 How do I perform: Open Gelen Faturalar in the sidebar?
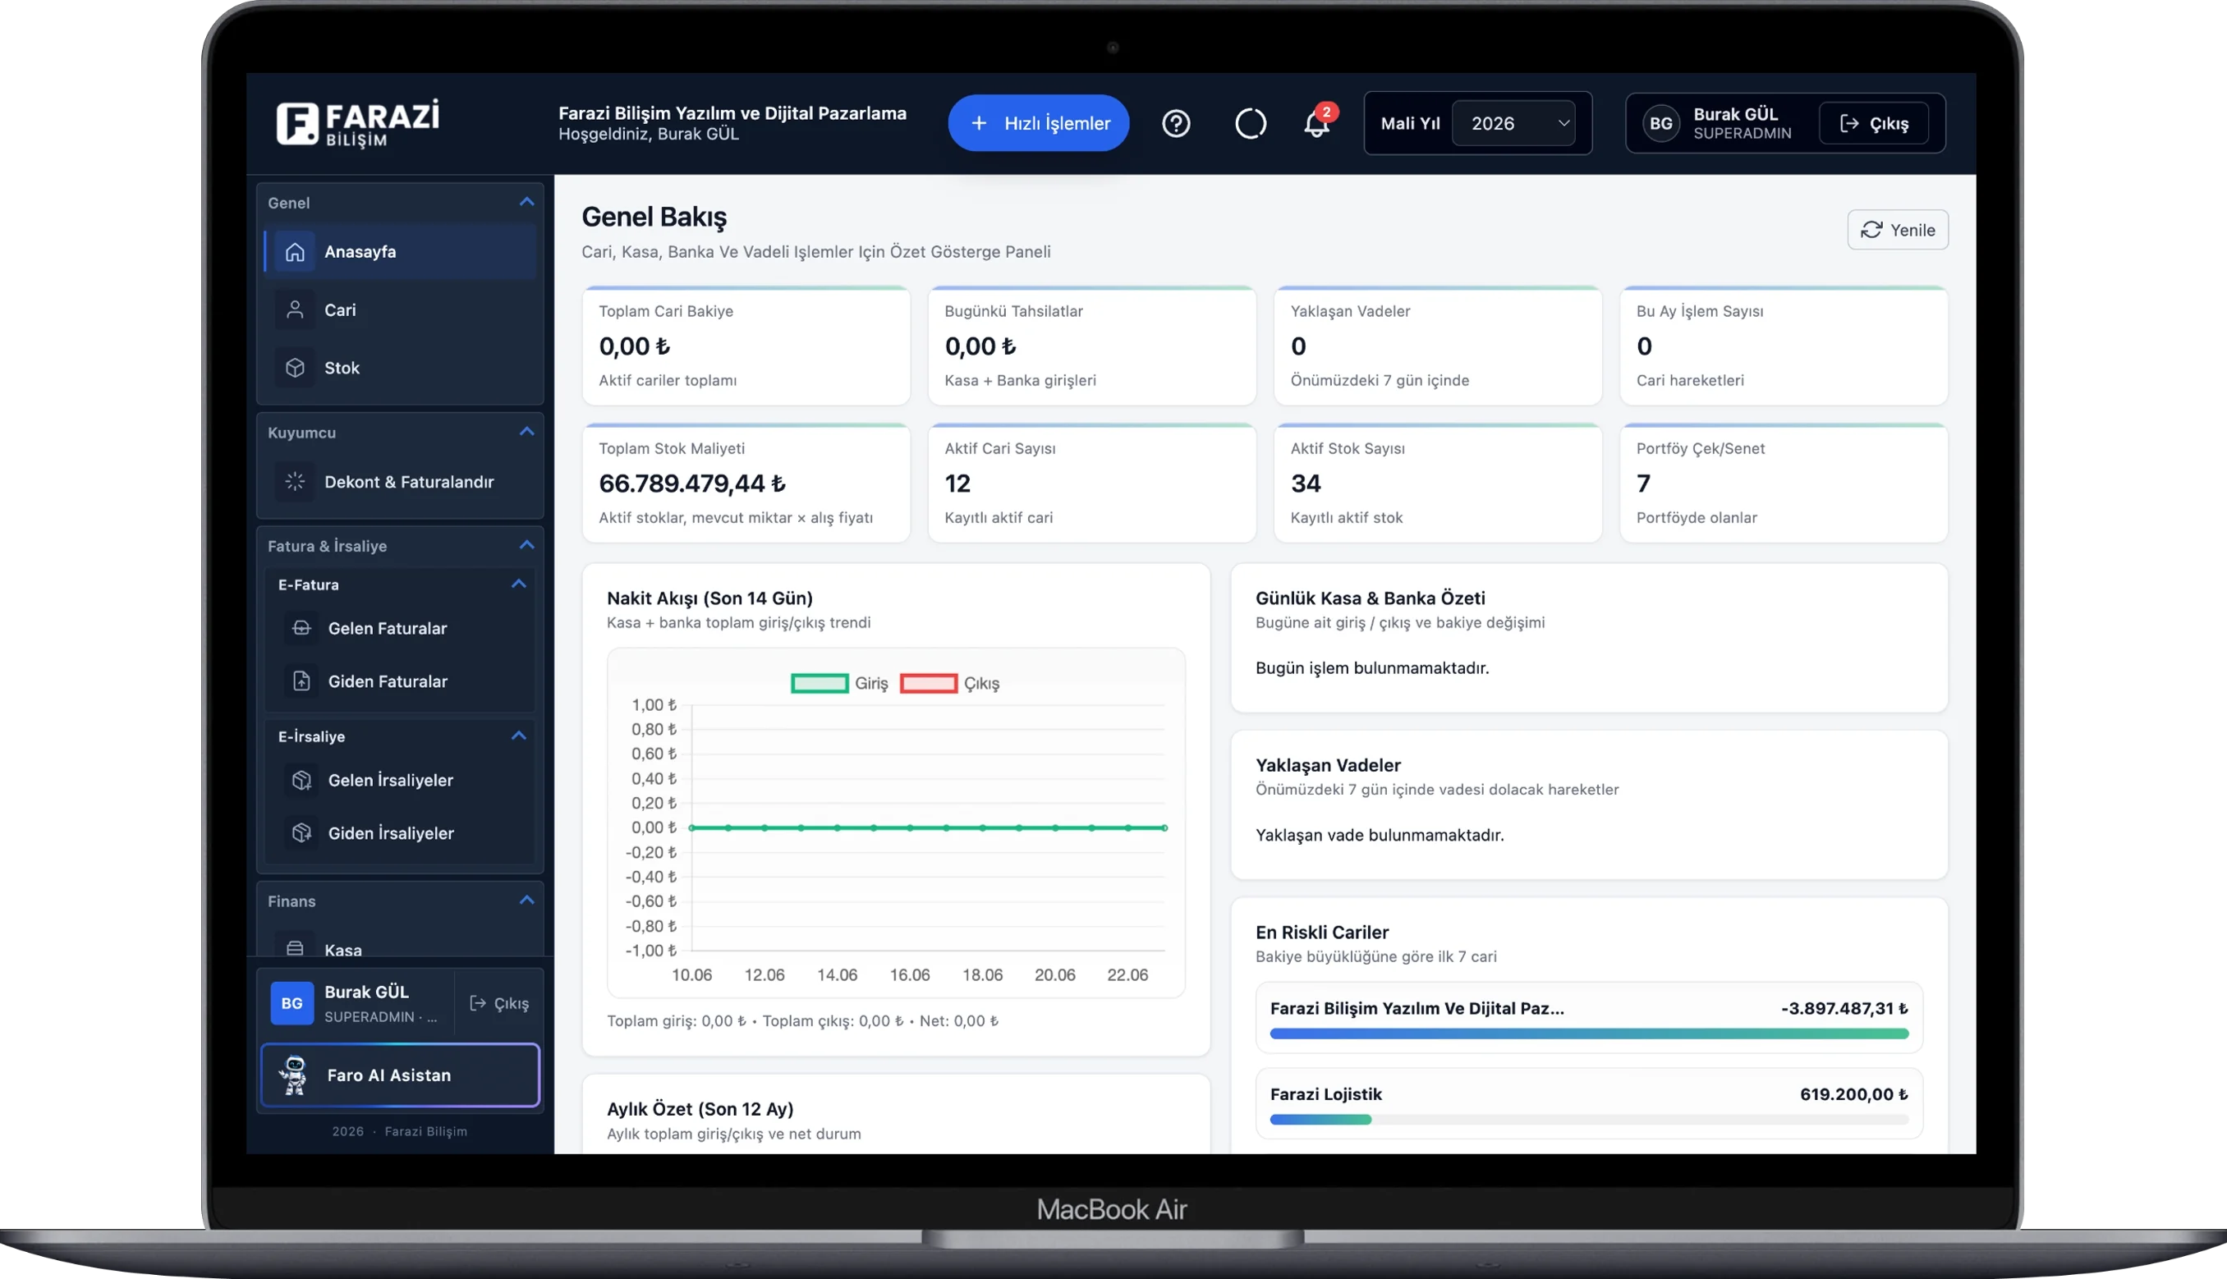coord(400,628)
